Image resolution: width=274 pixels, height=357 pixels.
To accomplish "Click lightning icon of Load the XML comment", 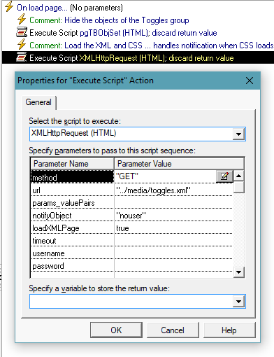I will (x=22, y=44).
